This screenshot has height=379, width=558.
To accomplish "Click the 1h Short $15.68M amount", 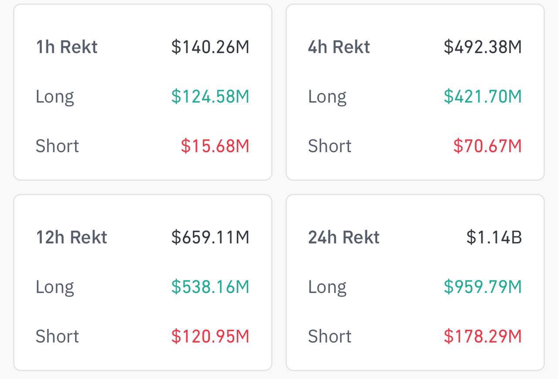I will point(215,146).
